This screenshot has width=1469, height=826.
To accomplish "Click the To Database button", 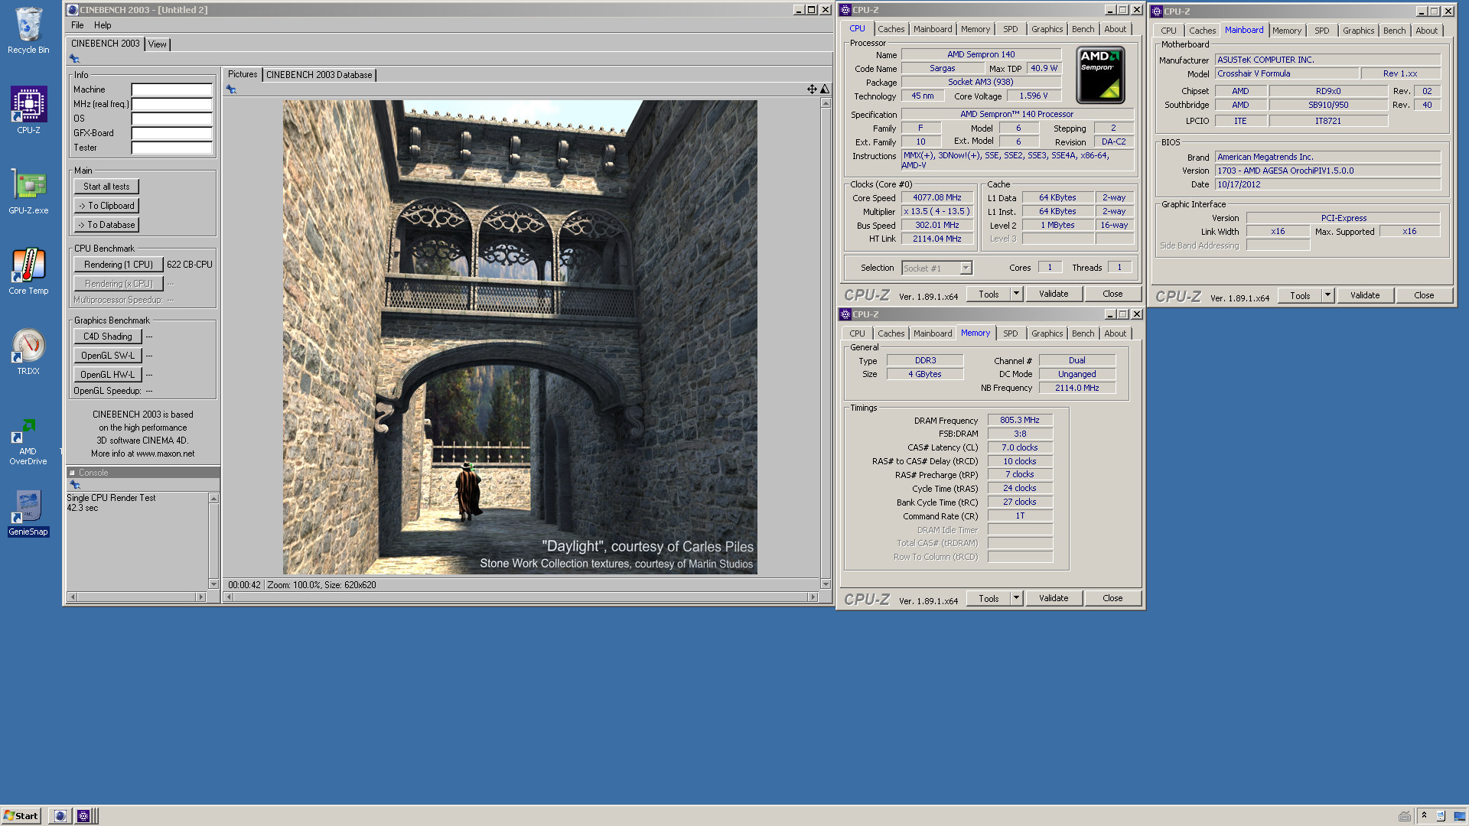I will click(106, 225).
